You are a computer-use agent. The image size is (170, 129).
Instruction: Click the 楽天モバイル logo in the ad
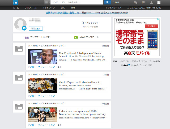pos(137,53)
